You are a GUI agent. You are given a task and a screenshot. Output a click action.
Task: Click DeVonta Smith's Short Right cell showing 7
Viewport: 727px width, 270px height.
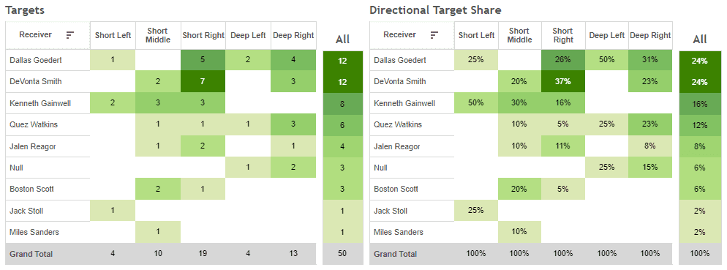point(202,82)
